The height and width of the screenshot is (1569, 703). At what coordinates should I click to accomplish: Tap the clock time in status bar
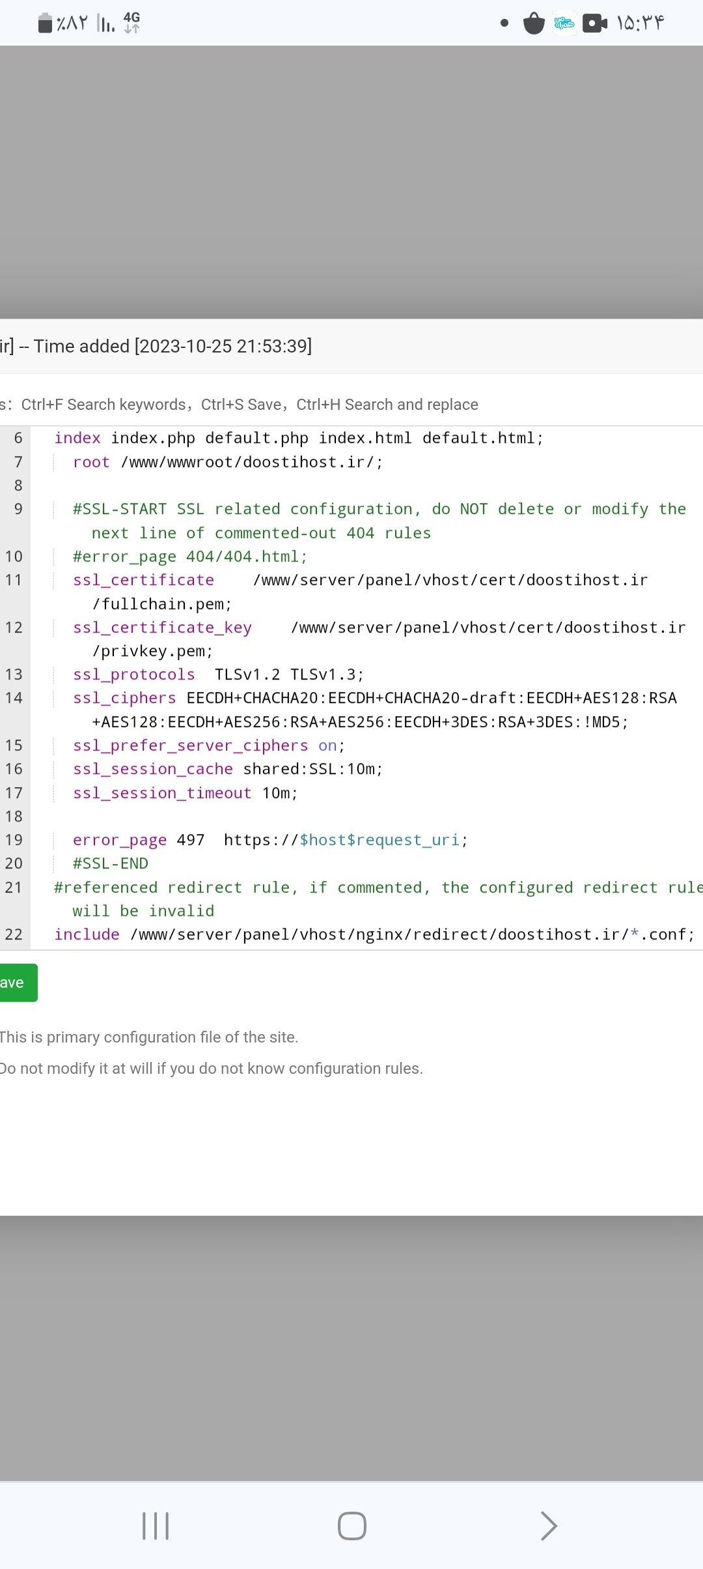641,23
